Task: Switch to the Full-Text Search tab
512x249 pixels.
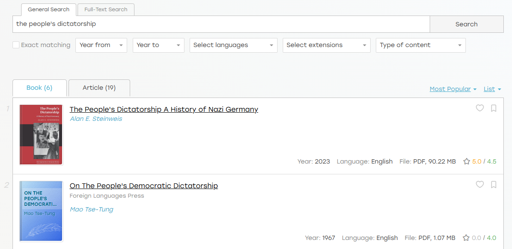Action: 106,9
